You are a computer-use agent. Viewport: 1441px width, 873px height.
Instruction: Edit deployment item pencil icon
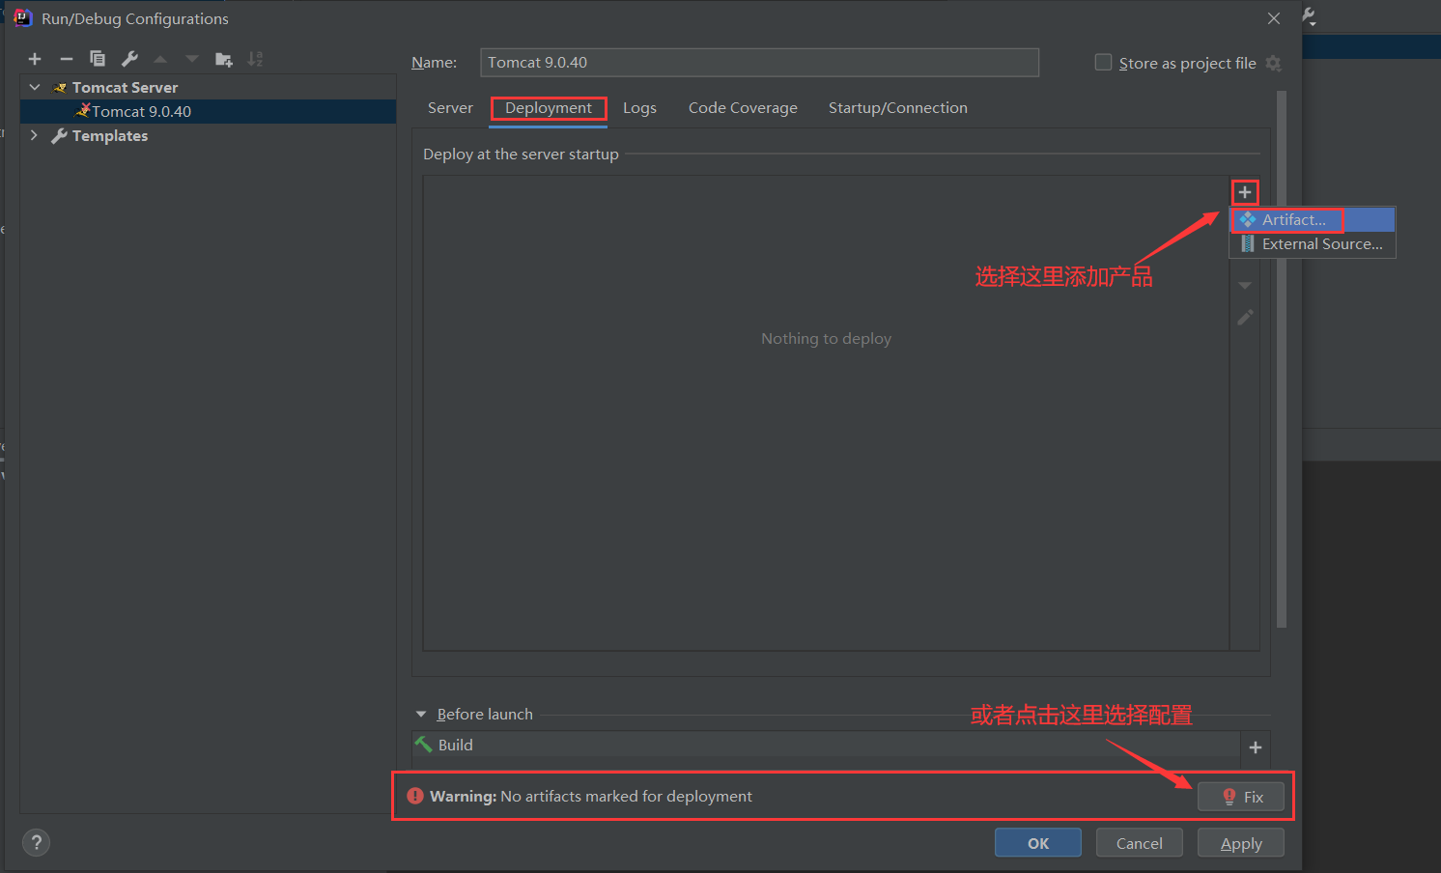1245,317
